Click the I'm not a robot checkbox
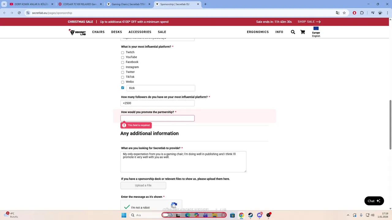This screenshot has height=220, width=392. pyautogui.click(x=127, y=207)
